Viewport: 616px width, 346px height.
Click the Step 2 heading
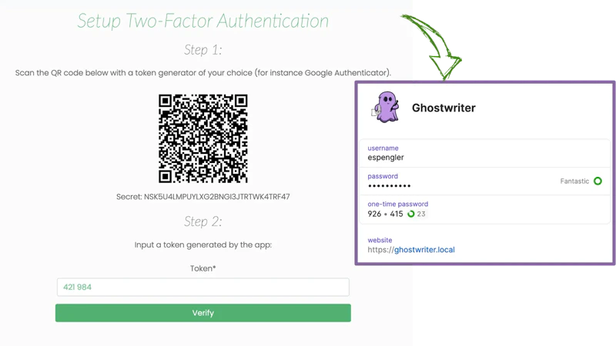pos(203,221)
